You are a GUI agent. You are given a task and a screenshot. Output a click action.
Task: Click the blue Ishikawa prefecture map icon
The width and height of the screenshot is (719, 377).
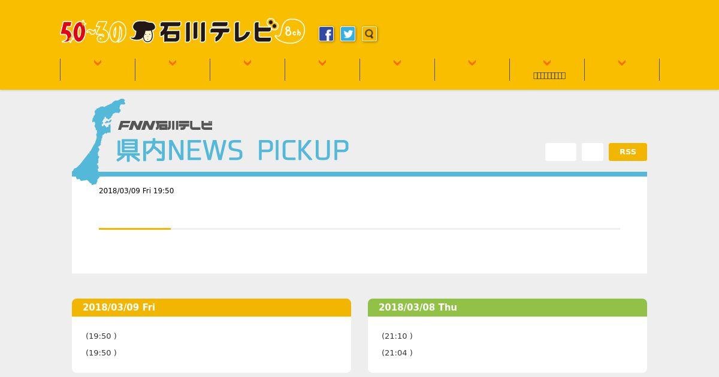97,141
